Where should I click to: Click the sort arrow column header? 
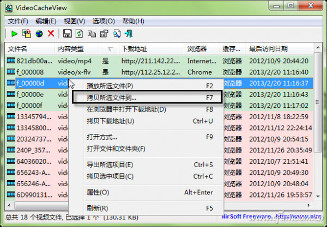[x=108, y=49]
